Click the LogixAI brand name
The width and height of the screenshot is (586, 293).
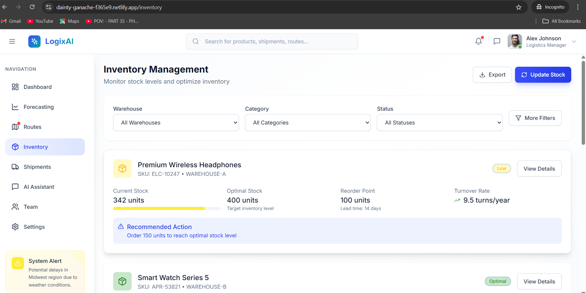(x=59, y=42)
